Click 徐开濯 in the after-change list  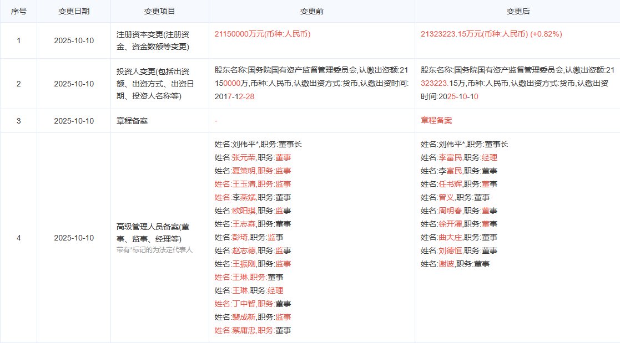click(450, 224)
